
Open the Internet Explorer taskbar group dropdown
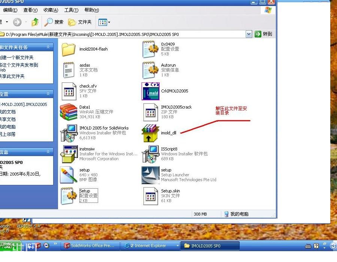(177, 246)
